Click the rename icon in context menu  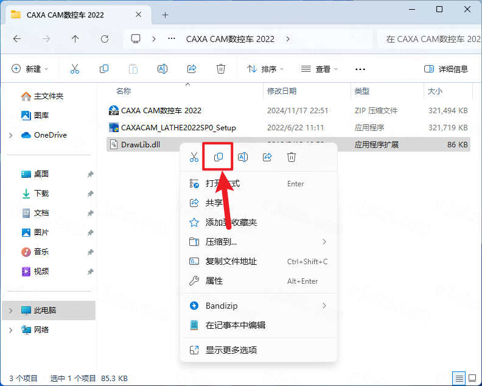coord(243,157)
